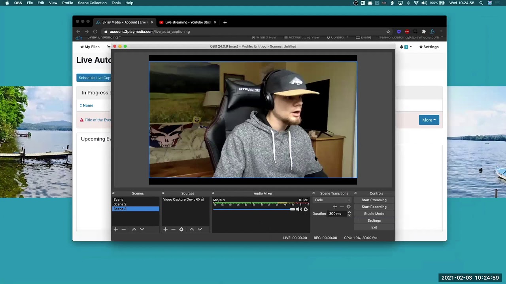
Task: Move the selected source down in Sources list
Action: [x=200, y=229]
